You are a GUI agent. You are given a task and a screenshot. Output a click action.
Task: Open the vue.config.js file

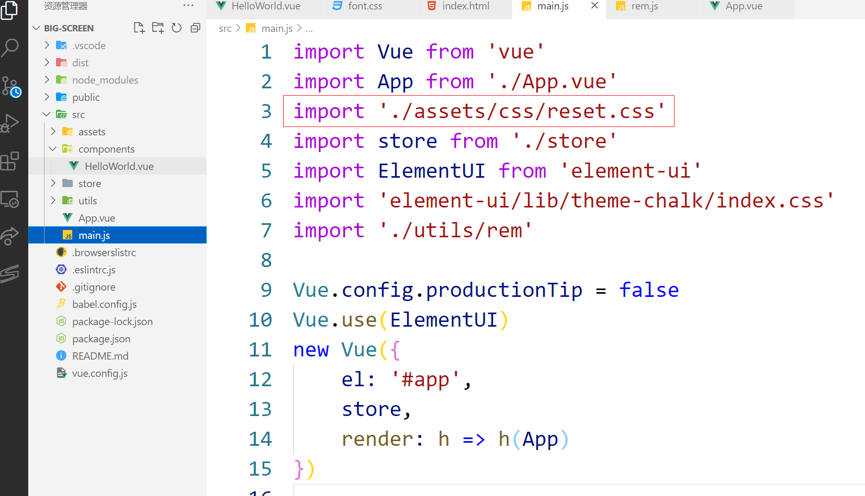[x=118, y=373]
